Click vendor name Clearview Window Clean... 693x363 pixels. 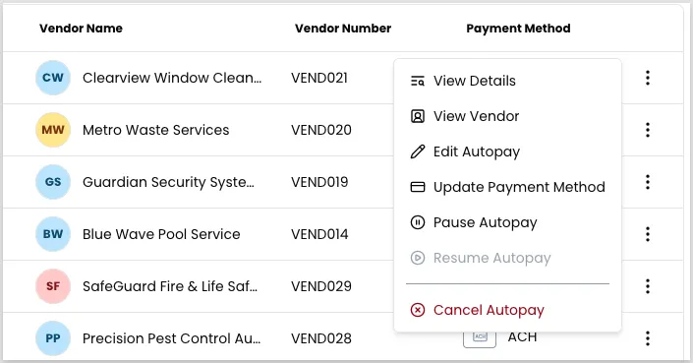[x=172, y=78]
